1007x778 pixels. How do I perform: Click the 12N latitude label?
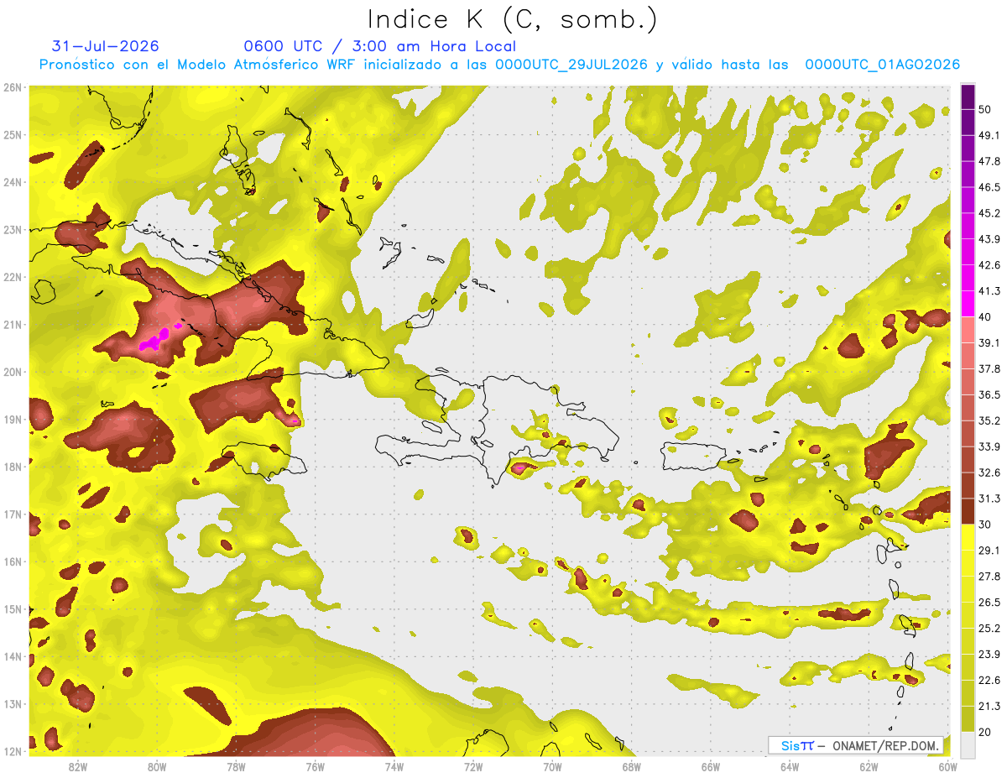13,751
